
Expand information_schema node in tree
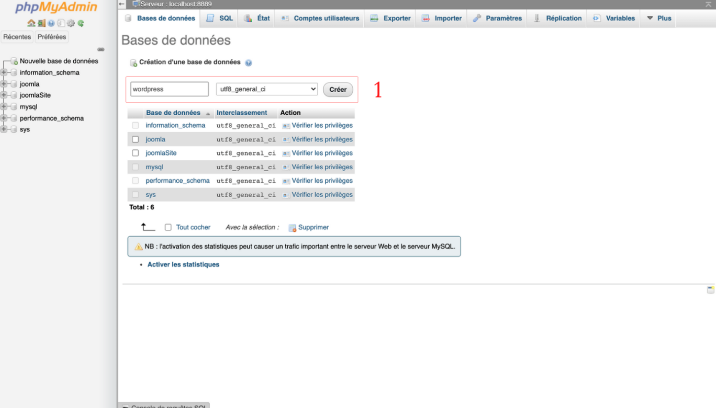pos(4,72)
